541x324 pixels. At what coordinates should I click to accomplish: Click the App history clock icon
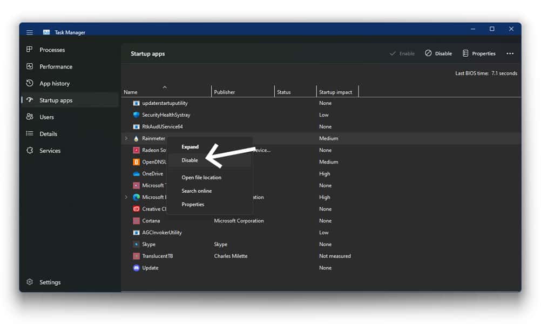click(30, 83)
